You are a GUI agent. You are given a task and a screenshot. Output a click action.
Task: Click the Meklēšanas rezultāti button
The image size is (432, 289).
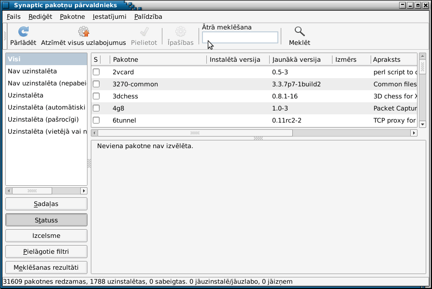click(46, 268)
